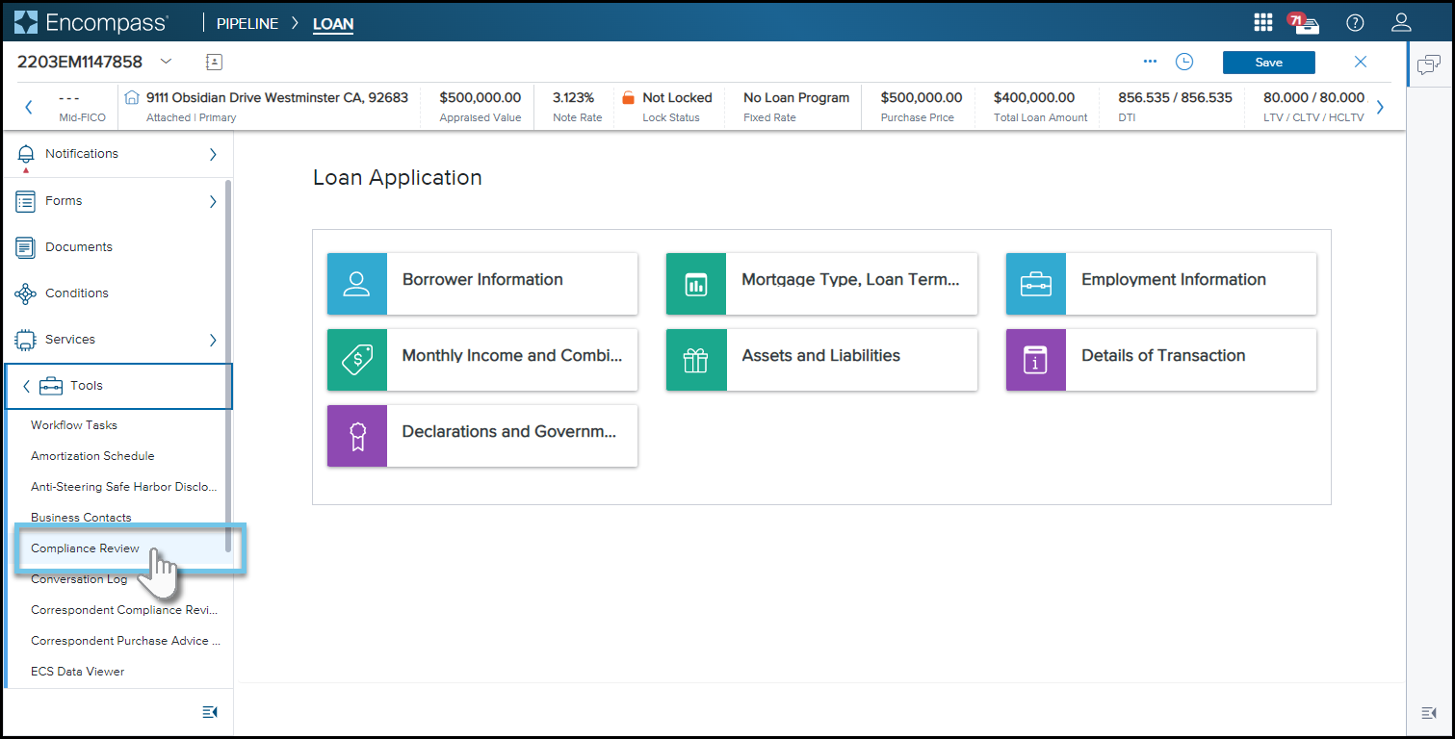Open Employment Information card

pos(1161,284)
